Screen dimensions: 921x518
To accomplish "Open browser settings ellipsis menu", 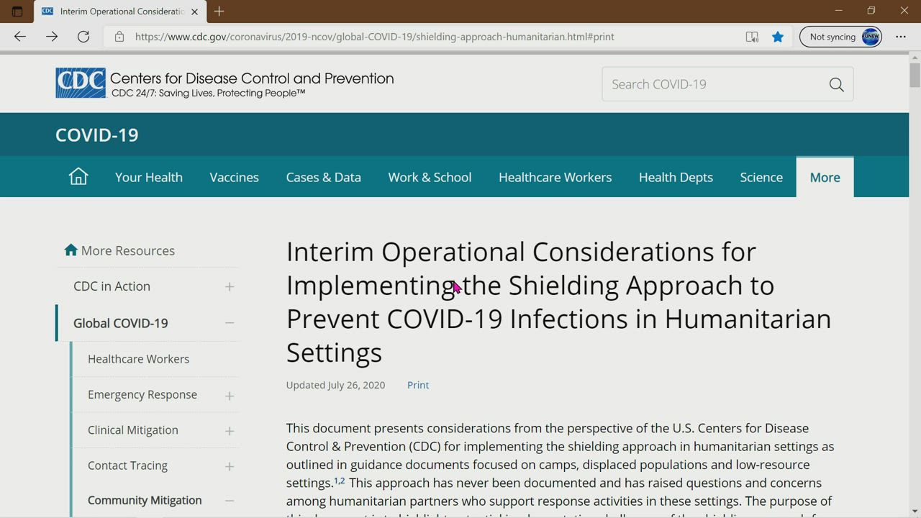I will point(901,37).
